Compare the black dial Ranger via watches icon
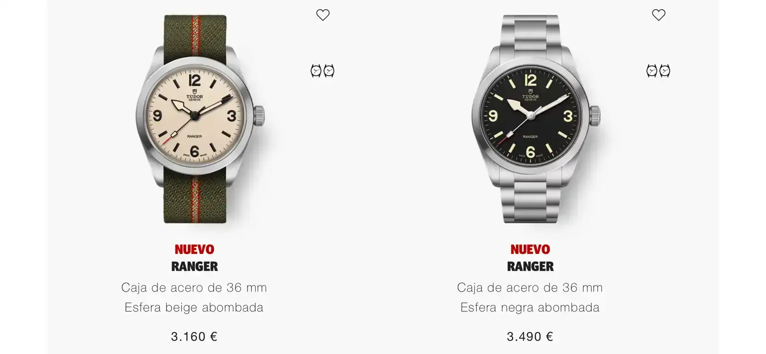Screen dimensions: 766x354 [658, 71]
